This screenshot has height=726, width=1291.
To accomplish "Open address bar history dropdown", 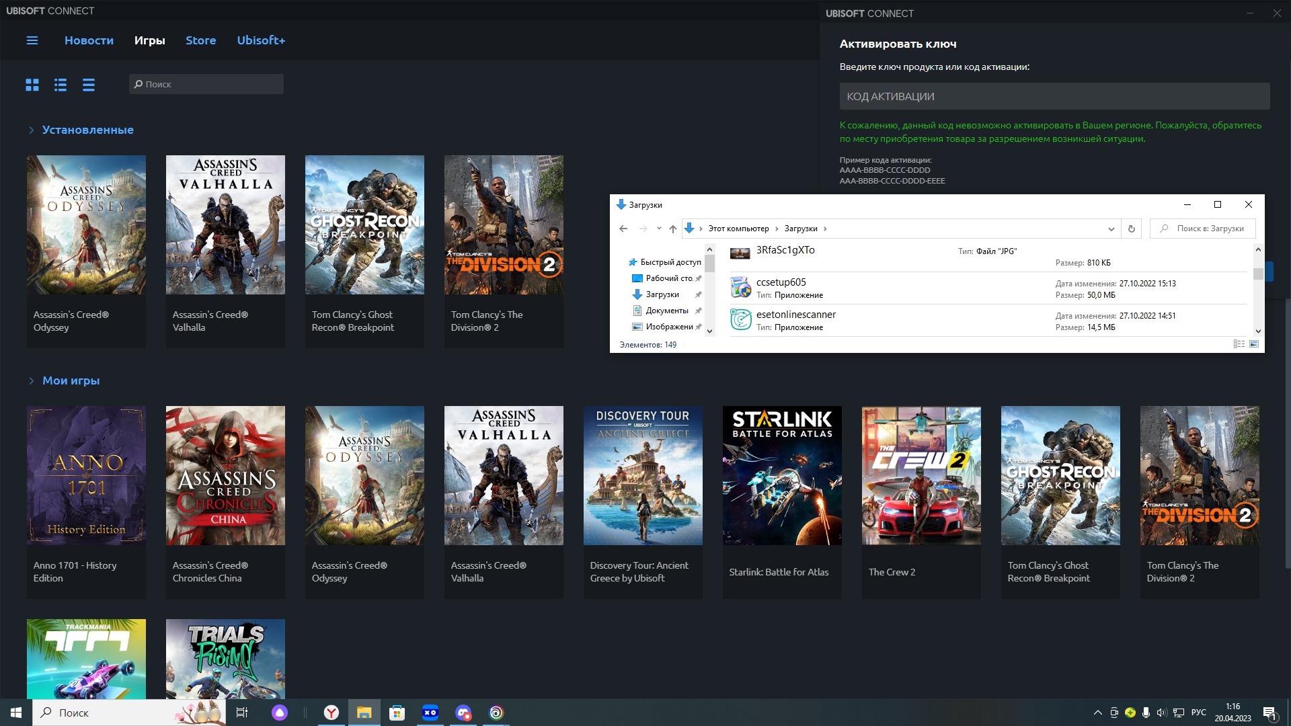I will coord(1111,229).
